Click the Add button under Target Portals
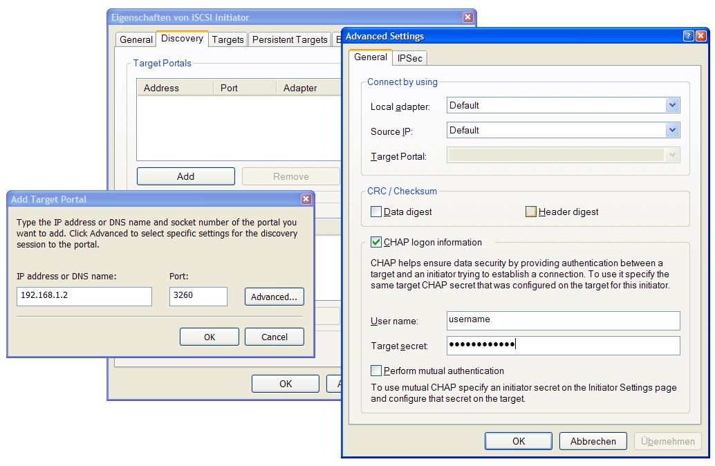 click(185, 176)
